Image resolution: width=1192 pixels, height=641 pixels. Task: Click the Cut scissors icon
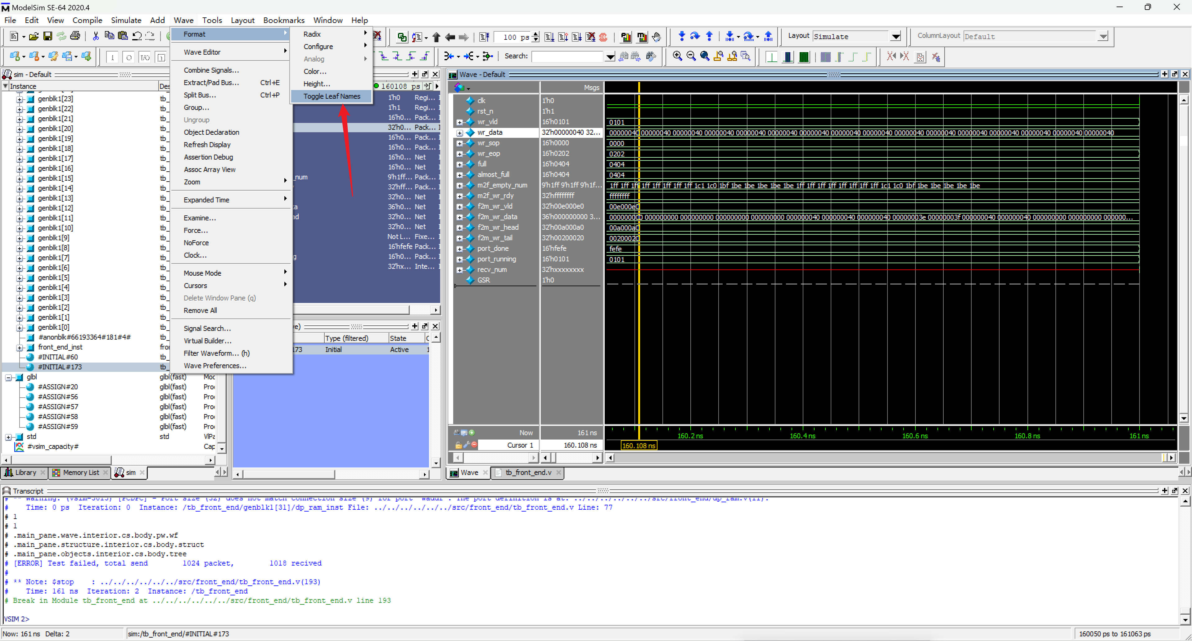pyautogui.click(x=96, y=36)
